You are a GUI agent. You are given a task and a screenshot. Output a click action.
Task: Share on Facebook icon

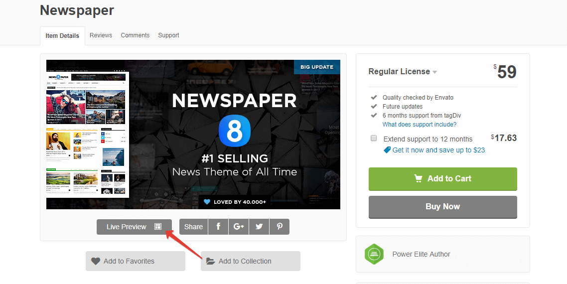click(x=218, y=227)
